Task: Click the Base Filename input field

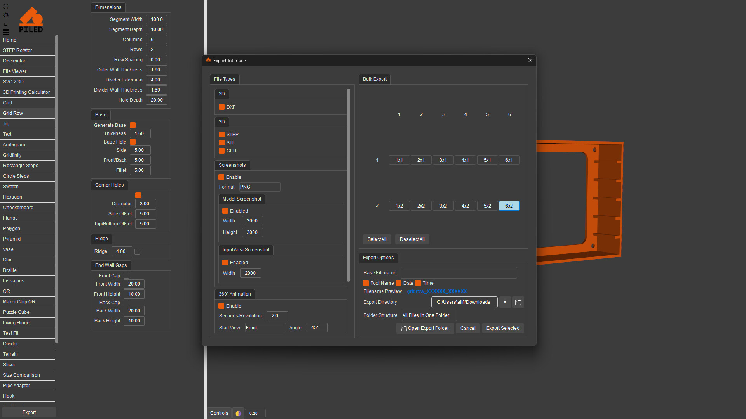Action: point(458,273)
